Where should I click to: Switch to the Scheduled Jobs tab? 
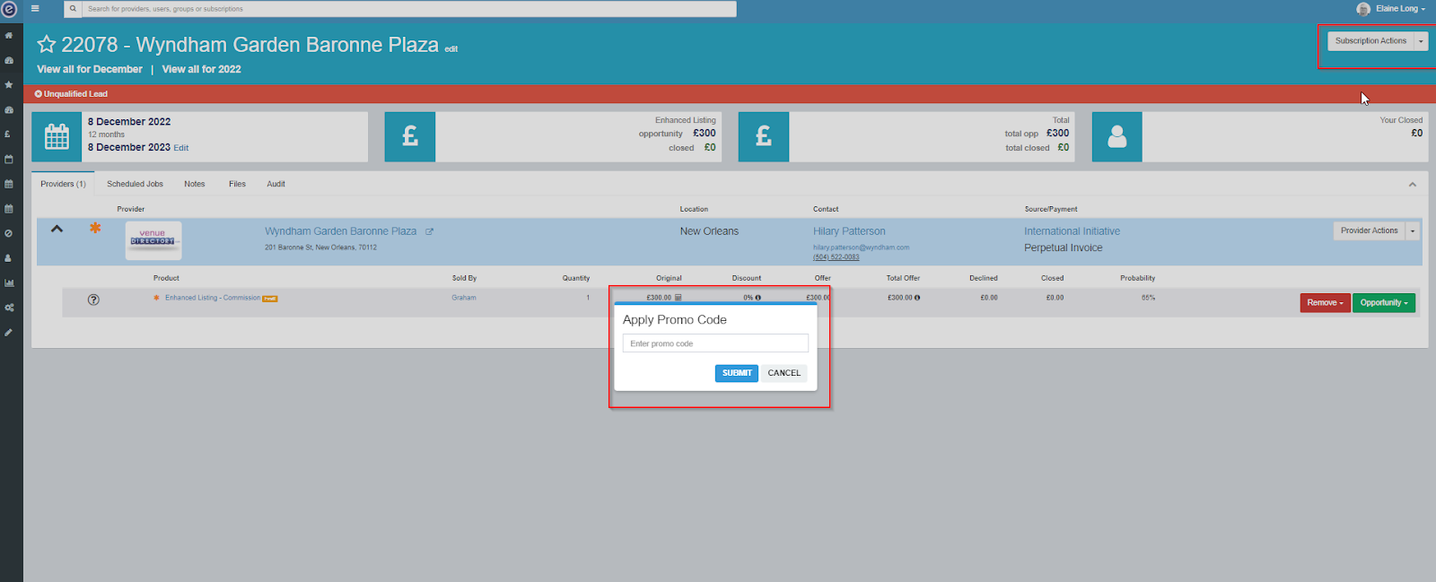(x=135, y=184)
